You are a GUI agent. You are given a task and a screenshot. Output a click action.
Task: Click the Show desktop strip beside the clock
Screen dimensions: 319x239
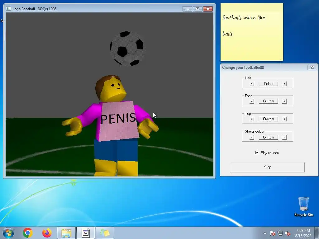point(317,233)
